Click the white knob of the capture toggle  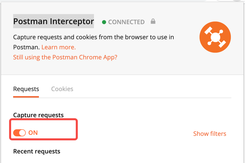click(22, 133)
